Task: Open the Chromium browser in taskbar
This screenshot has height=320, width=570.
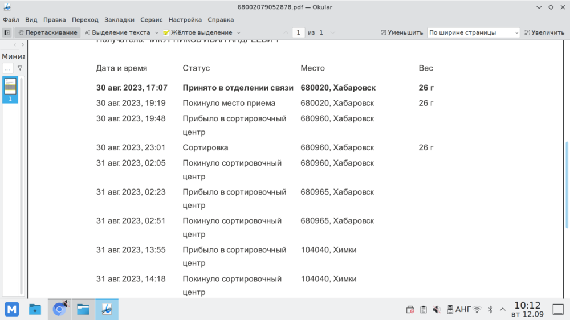Action: (59, 309)
